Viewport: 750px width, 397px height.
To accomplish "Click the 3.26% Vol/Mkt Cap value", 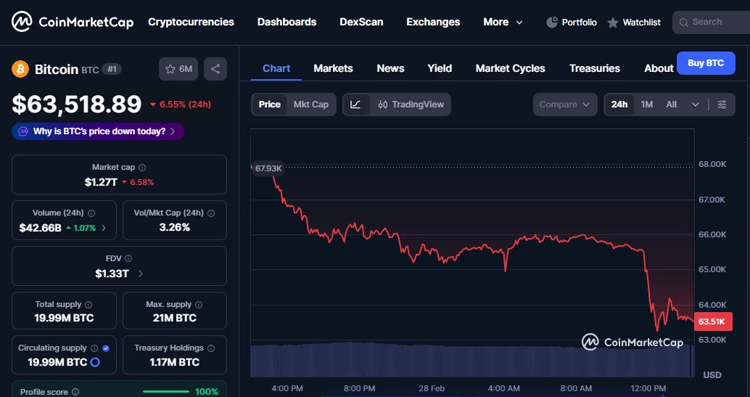I will (x=175, y=227).
